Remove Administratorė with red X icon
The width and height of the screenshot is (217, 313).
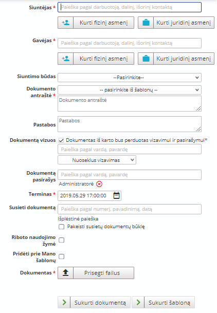[x=99, y=184]
